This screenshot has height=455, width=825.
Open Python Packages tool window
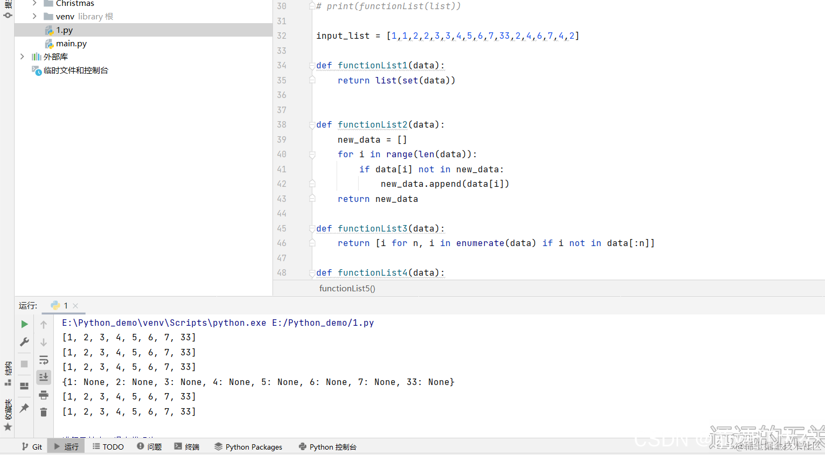pos(248,447)
